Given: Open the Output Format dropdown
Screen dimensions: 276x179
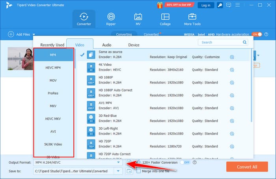Looking at the screenshot, I should [x=78, y=162].
